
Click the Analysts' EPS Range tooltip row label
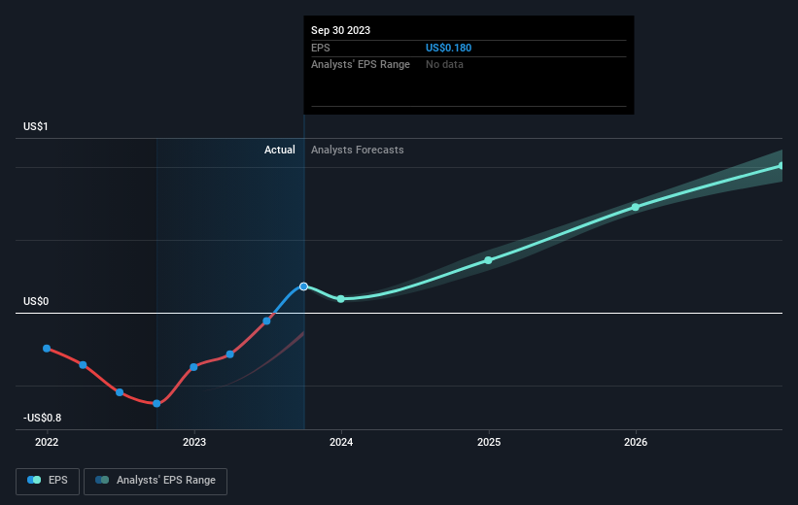(361, 65)
